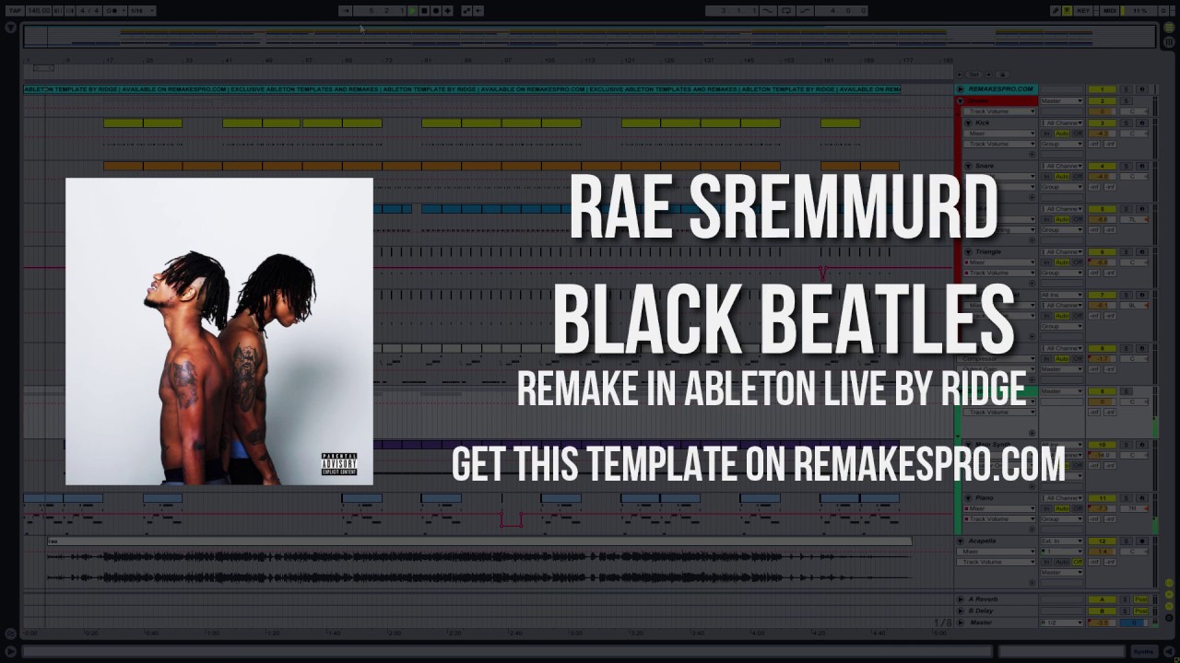Toggle Post button on B Delay
This screenshot has height=663, width=1180.
pyautogui.click(x=1141, y=611)
